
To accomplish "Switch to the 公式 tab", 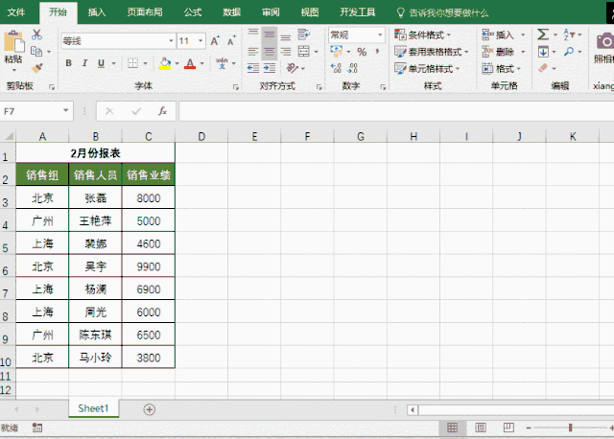I will pos(193,12).
